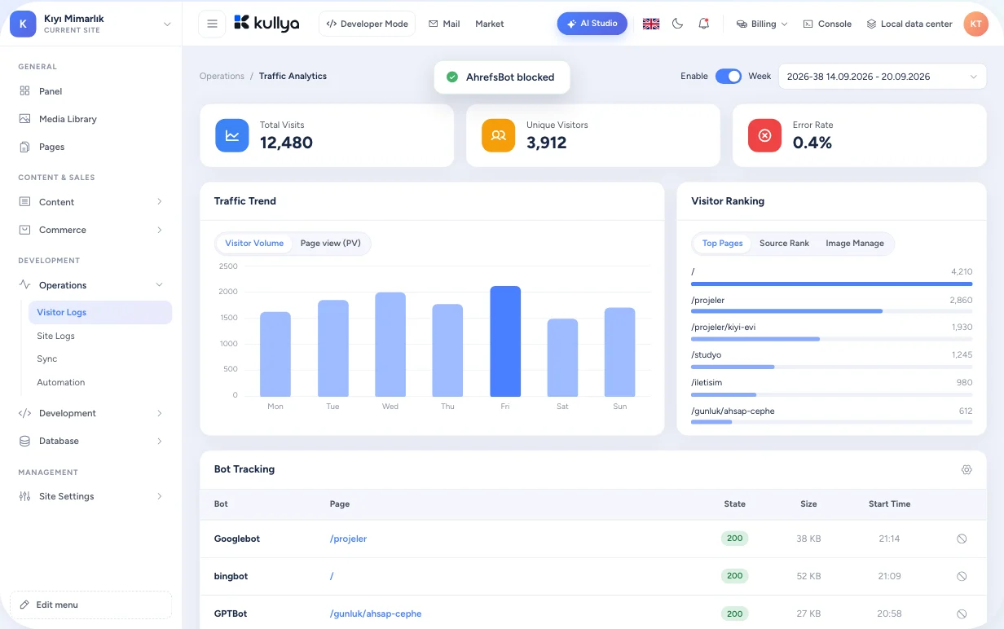
Task: Click the Edit menu button
Action: click(x=90, y=605)
